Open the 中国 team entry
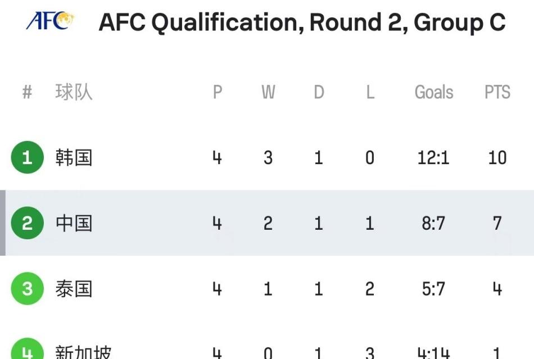Viewport: 534px width, 359px height. pos(74,223)
